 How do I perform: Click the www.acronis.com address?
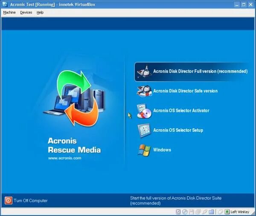pos(65,158)
